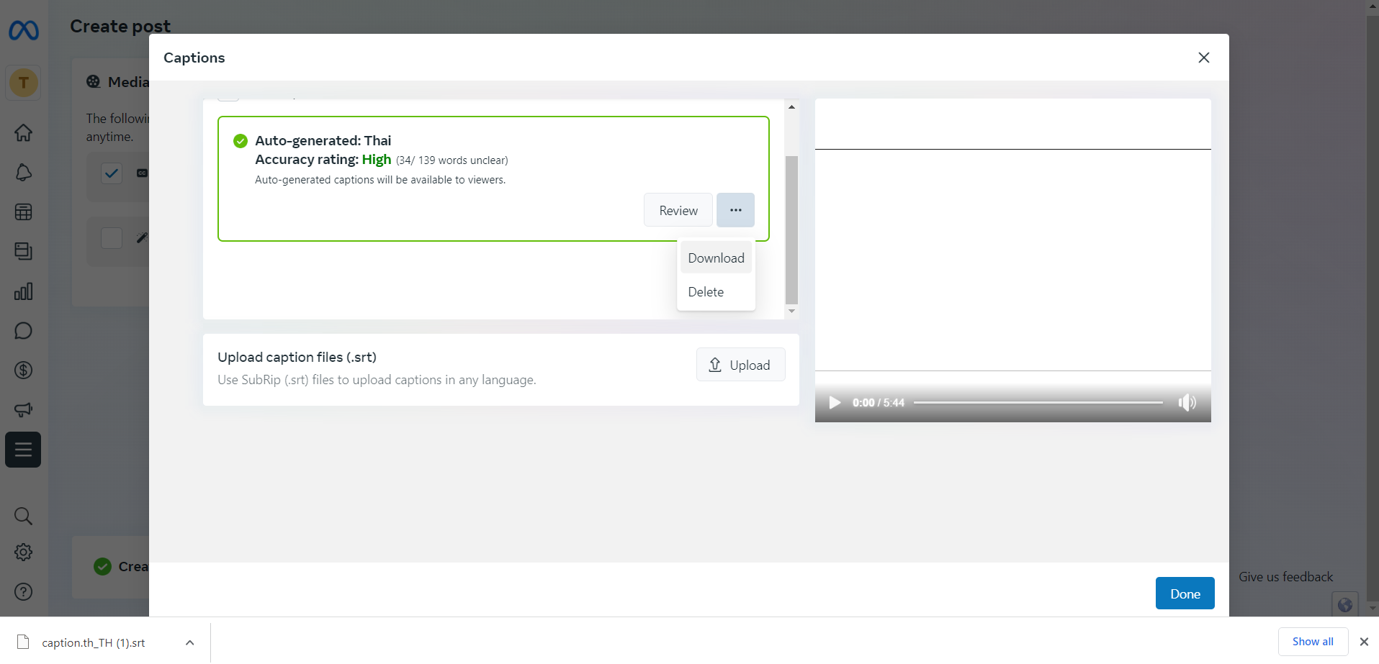Screen dimensions: 1379x664
Task: Open the Home icon in sidebar
Action: point(24,133)
